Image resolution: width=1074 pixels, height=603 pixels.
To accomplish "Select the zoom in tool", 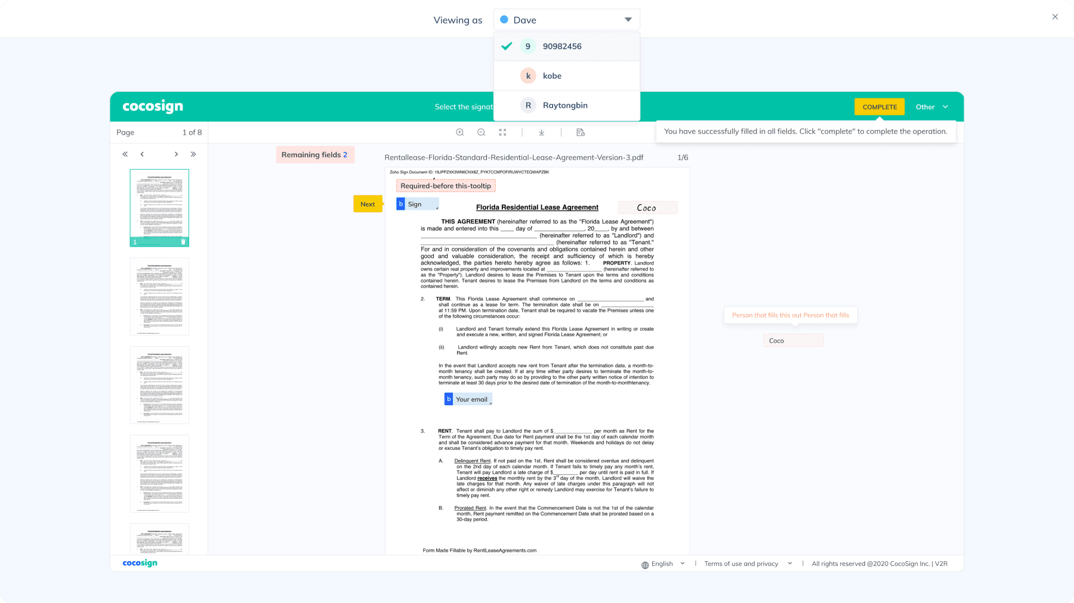I will (459, 132).
